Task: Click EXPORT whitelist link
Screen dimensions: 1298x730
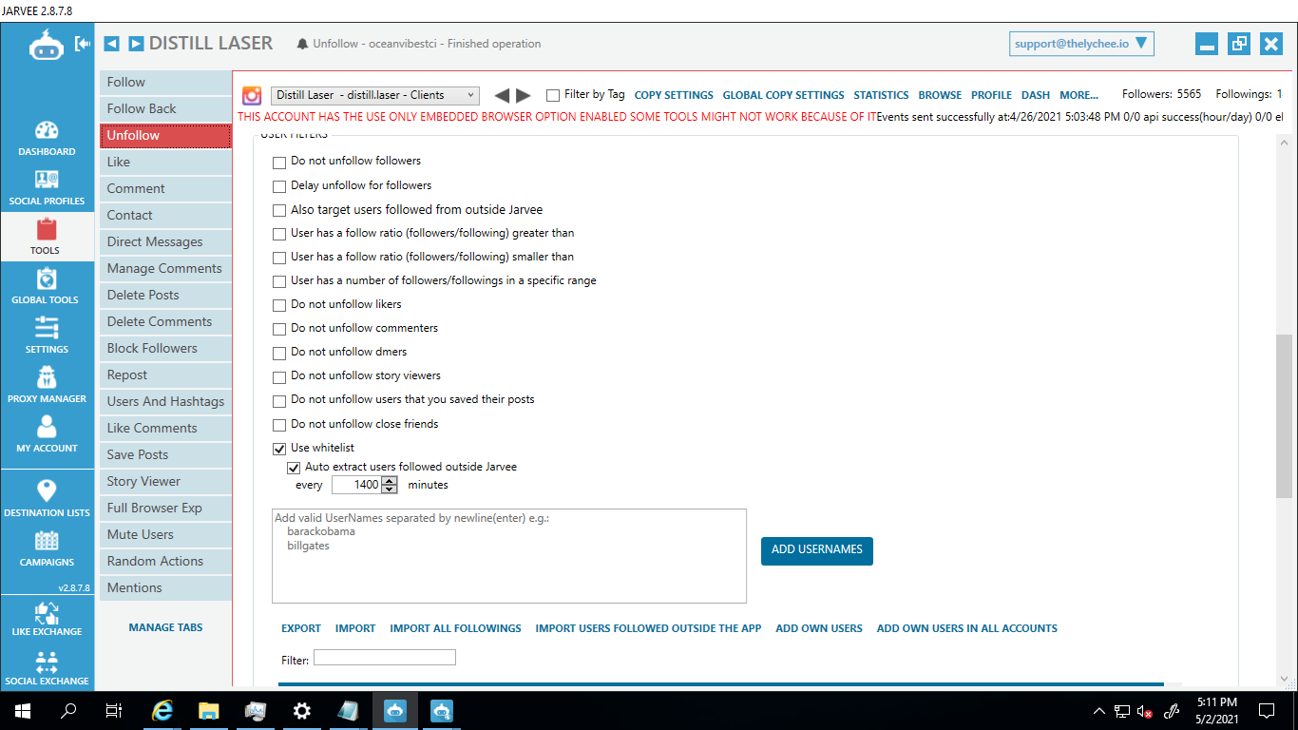Action: pos(301,628)
